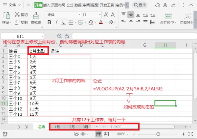The height and width of the screenshot is (139, 197).
Task: Click the Paste clipboard icon
Action: click(x=7, y=15)
